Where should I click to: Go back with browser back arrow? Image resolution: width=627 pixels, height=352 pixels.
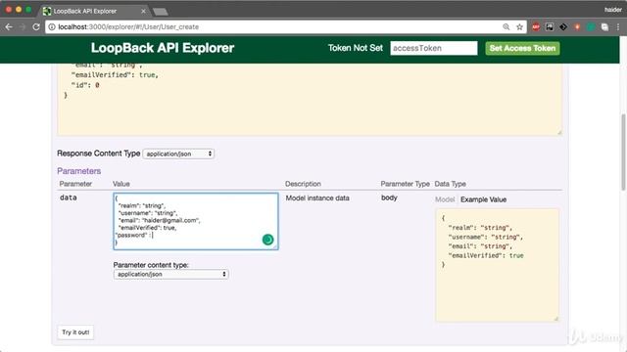(9, 26)
